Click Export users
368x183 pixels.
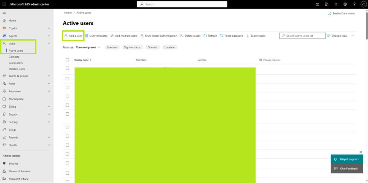pos(256,36)
